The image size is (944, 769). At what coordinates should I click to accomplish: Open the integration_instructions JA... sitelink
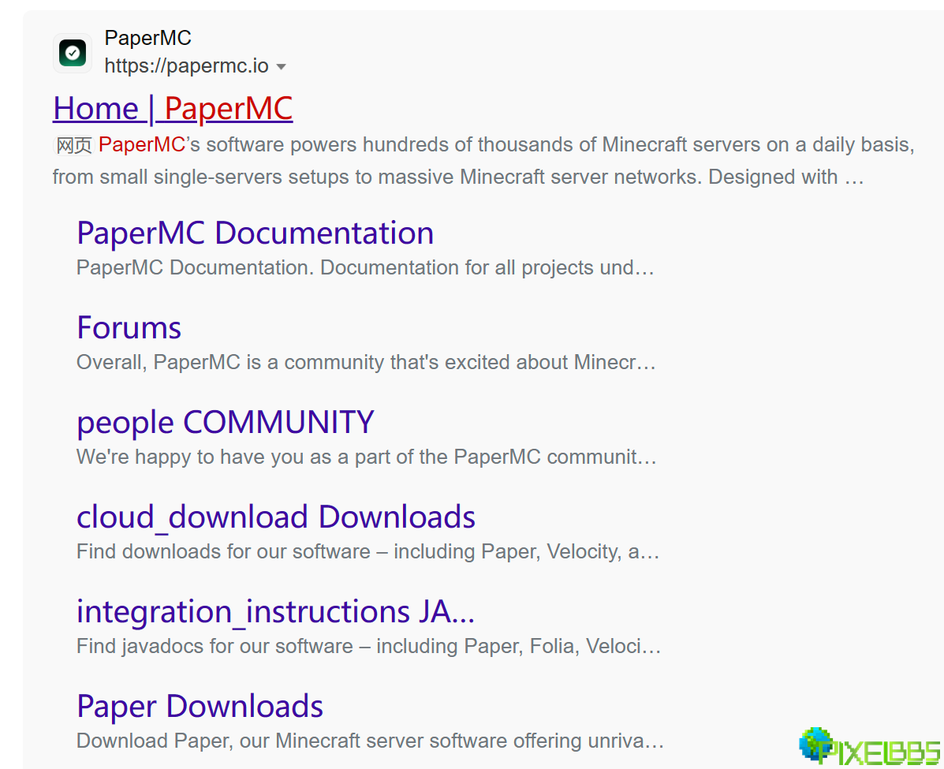click(x=276, y=612)
